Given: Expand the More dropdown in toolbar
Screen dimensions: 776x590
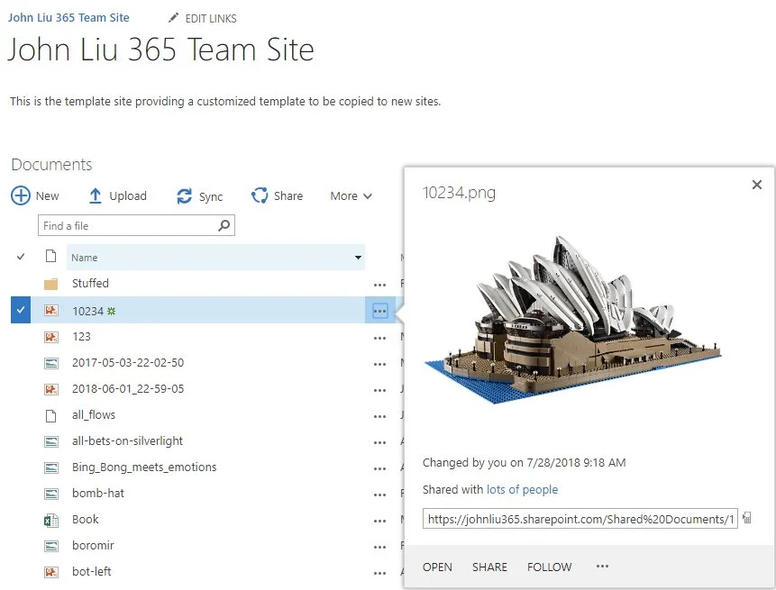Looking at the screenshot, I should tap(351, 195).
